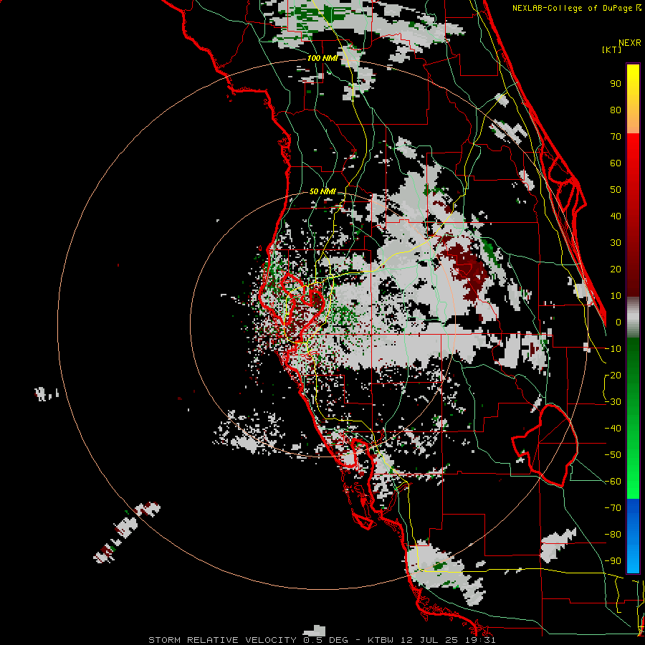Click the -60 value on the velocity scale
This screenshot has width=645, height=645.
[x=613, y=482]
